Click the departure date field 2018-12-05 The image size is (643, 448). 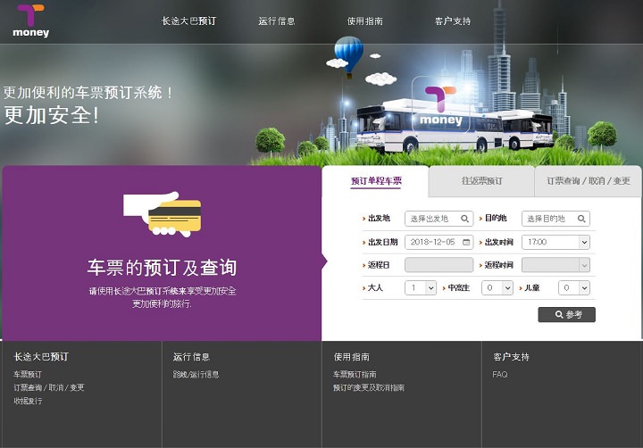(x=438, y=242)
